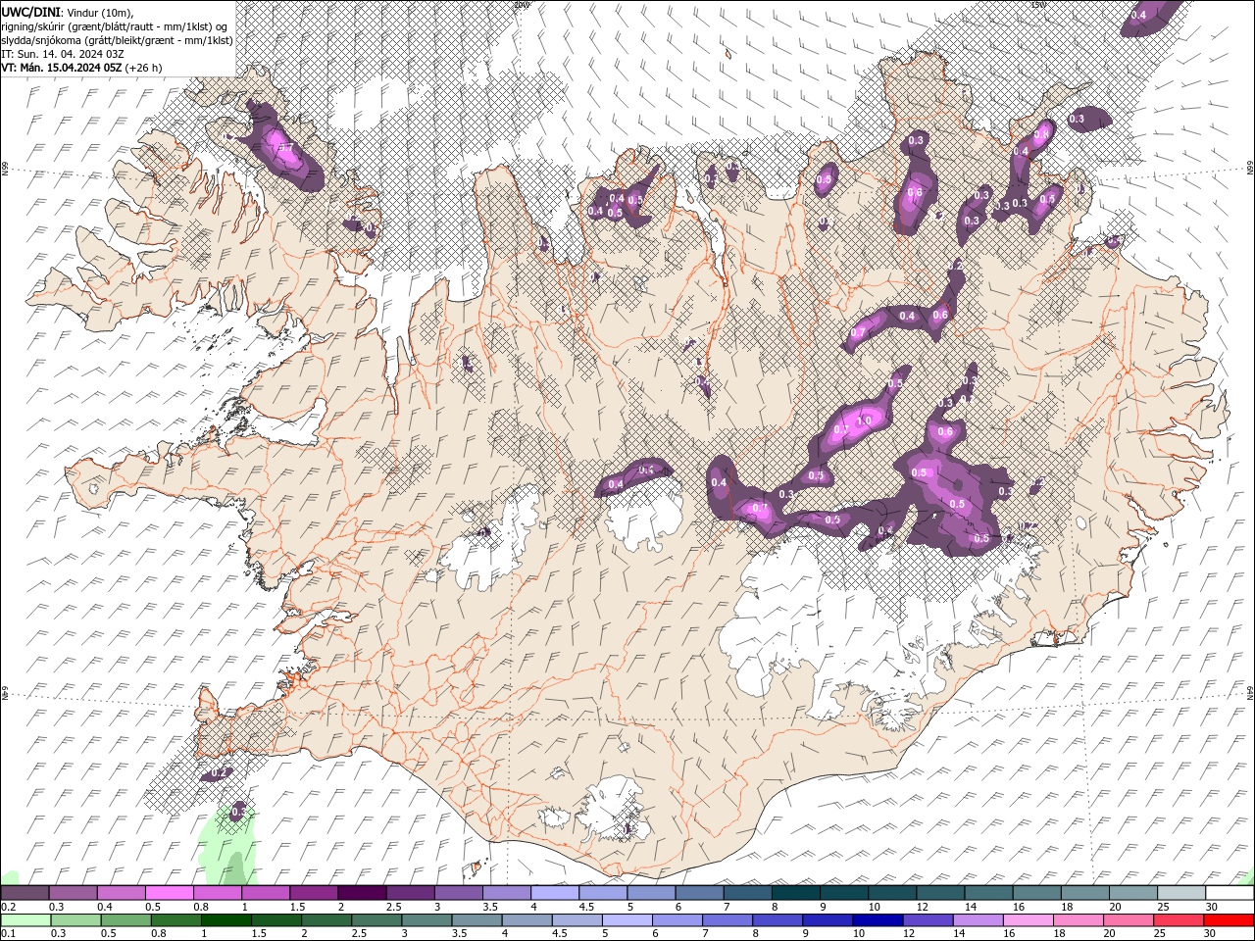Pick the bright red swatch labeled 30 in lower legend
This screenshot has height=941, width=1255.
pyautogui.click(x=1230, y=920)
